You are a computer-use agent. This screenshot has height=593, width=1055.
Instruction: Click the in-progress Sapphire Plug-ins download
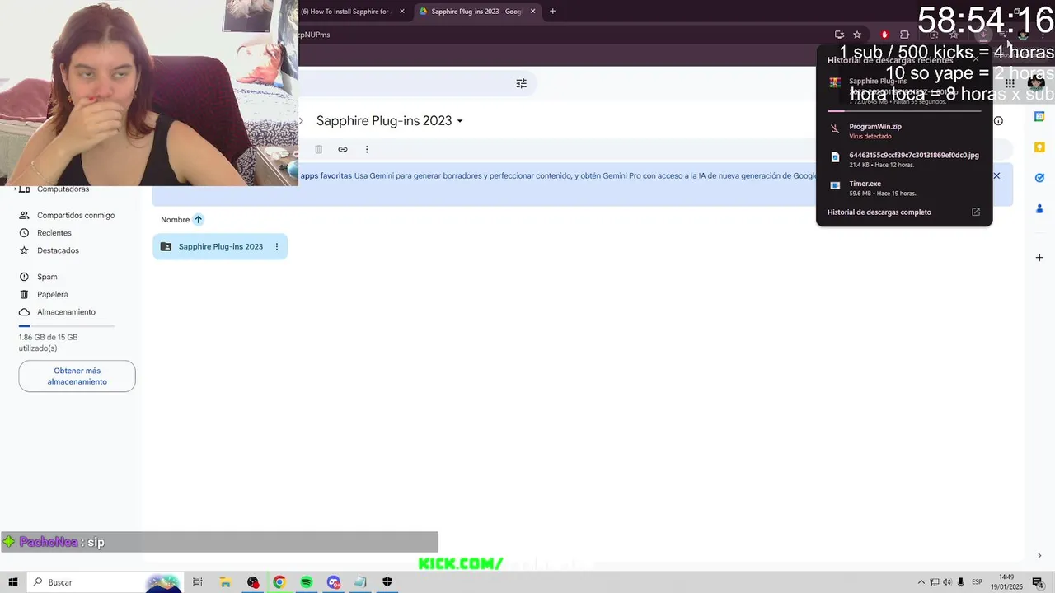click(904, 91)
